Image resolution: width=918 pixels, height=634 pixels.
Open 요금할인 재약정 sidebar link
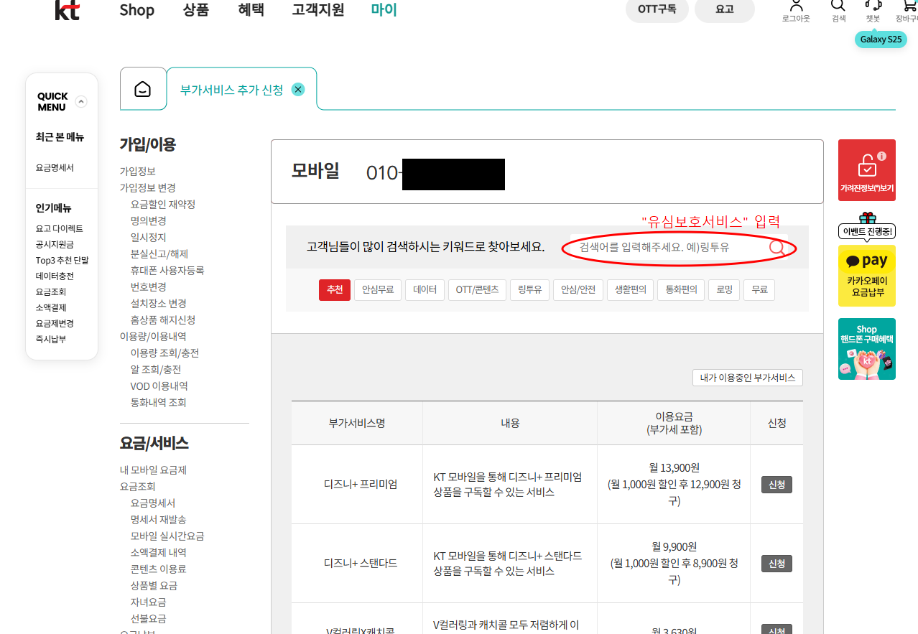(163, 205)
